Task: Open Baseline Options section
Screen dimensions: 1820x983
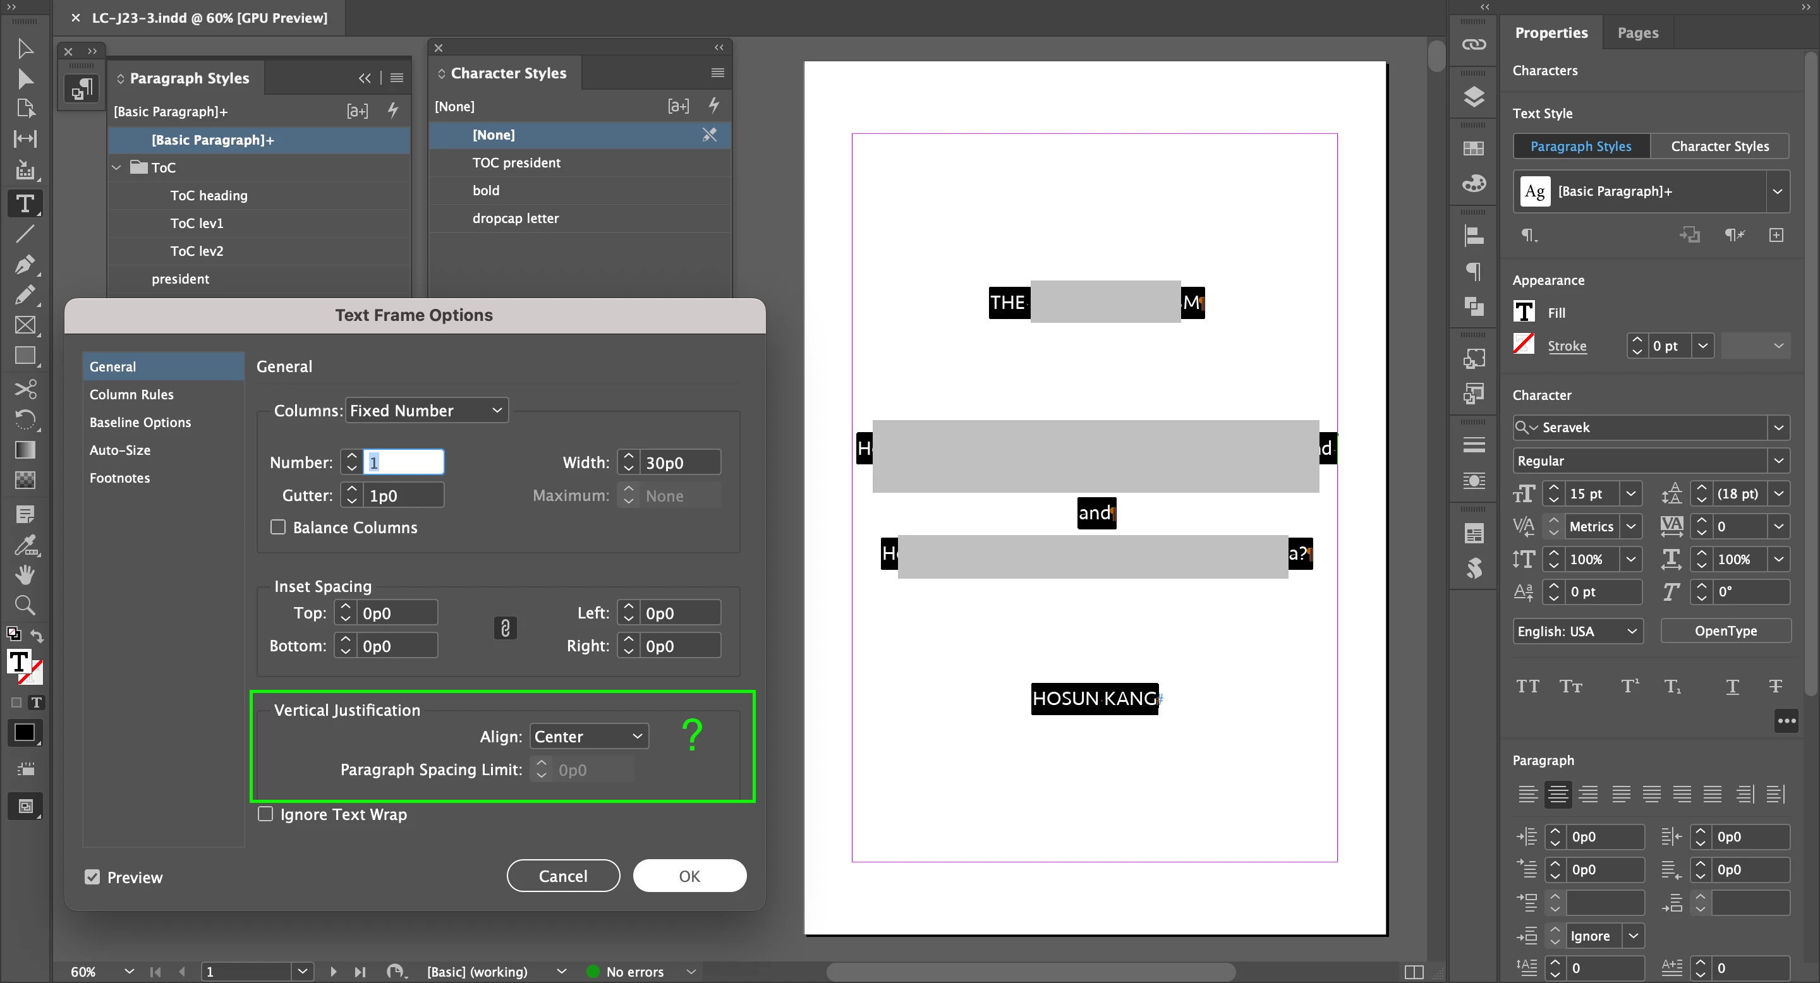Action: coord(140,422)
